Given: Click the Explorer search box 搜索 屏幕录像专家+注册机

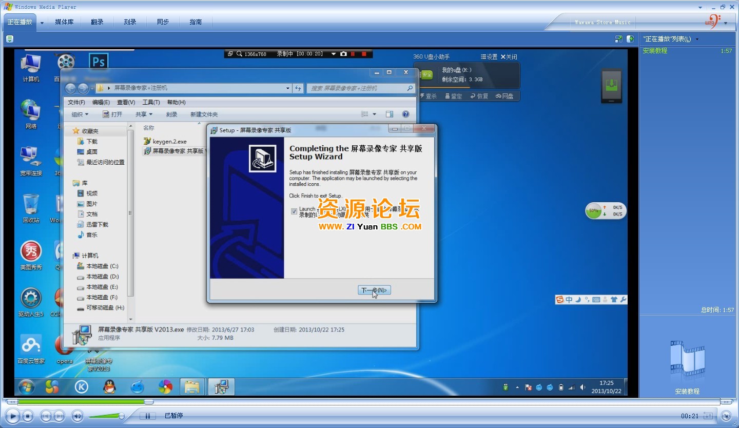Looking at the screenshot, I should pos(361,88).
